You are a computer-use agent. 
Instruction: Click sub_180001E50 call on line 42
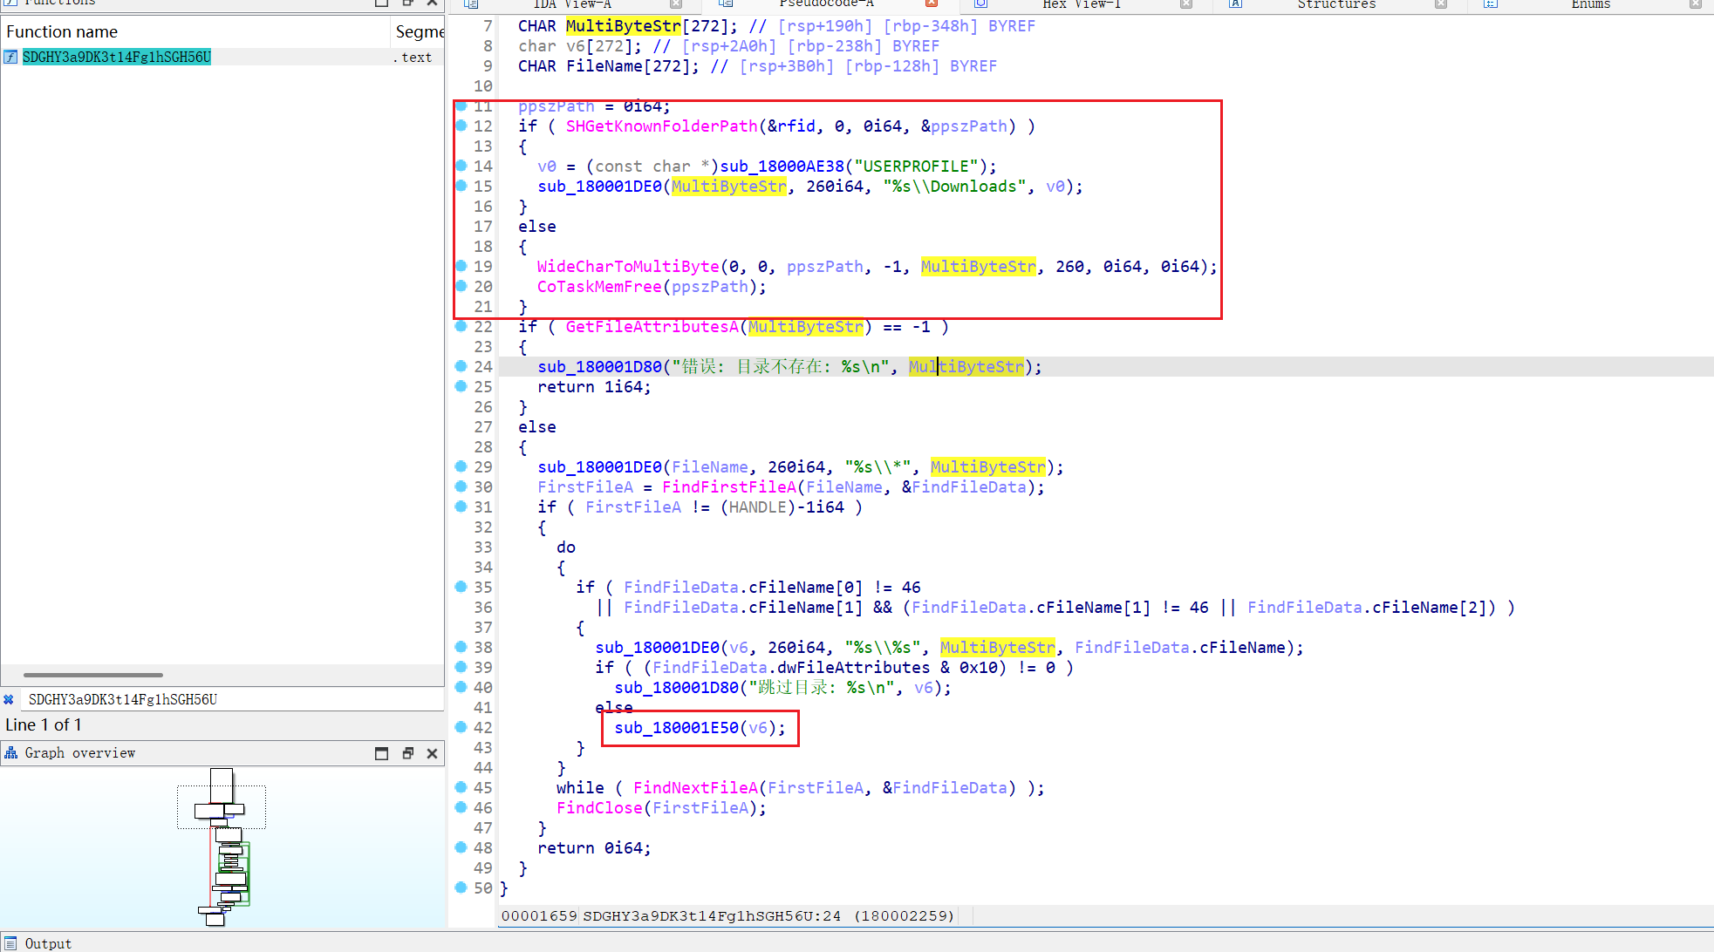[676, 728]
